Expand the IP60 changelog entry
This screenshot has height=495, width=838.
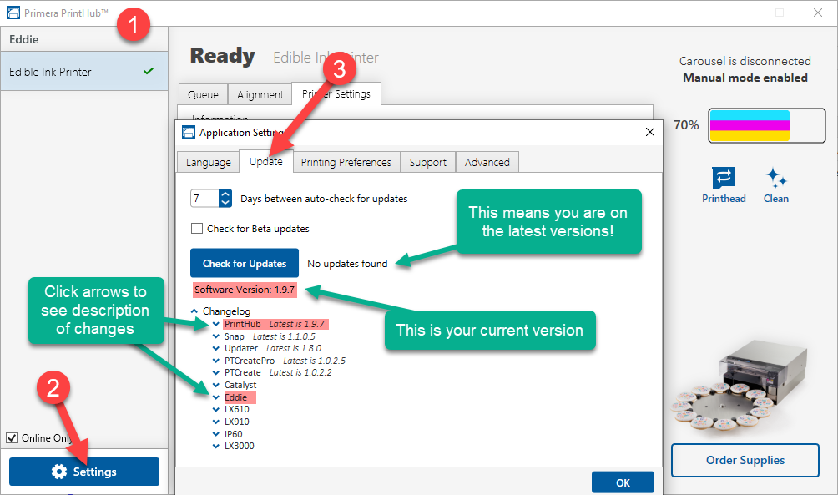click(x=216, y=434)
